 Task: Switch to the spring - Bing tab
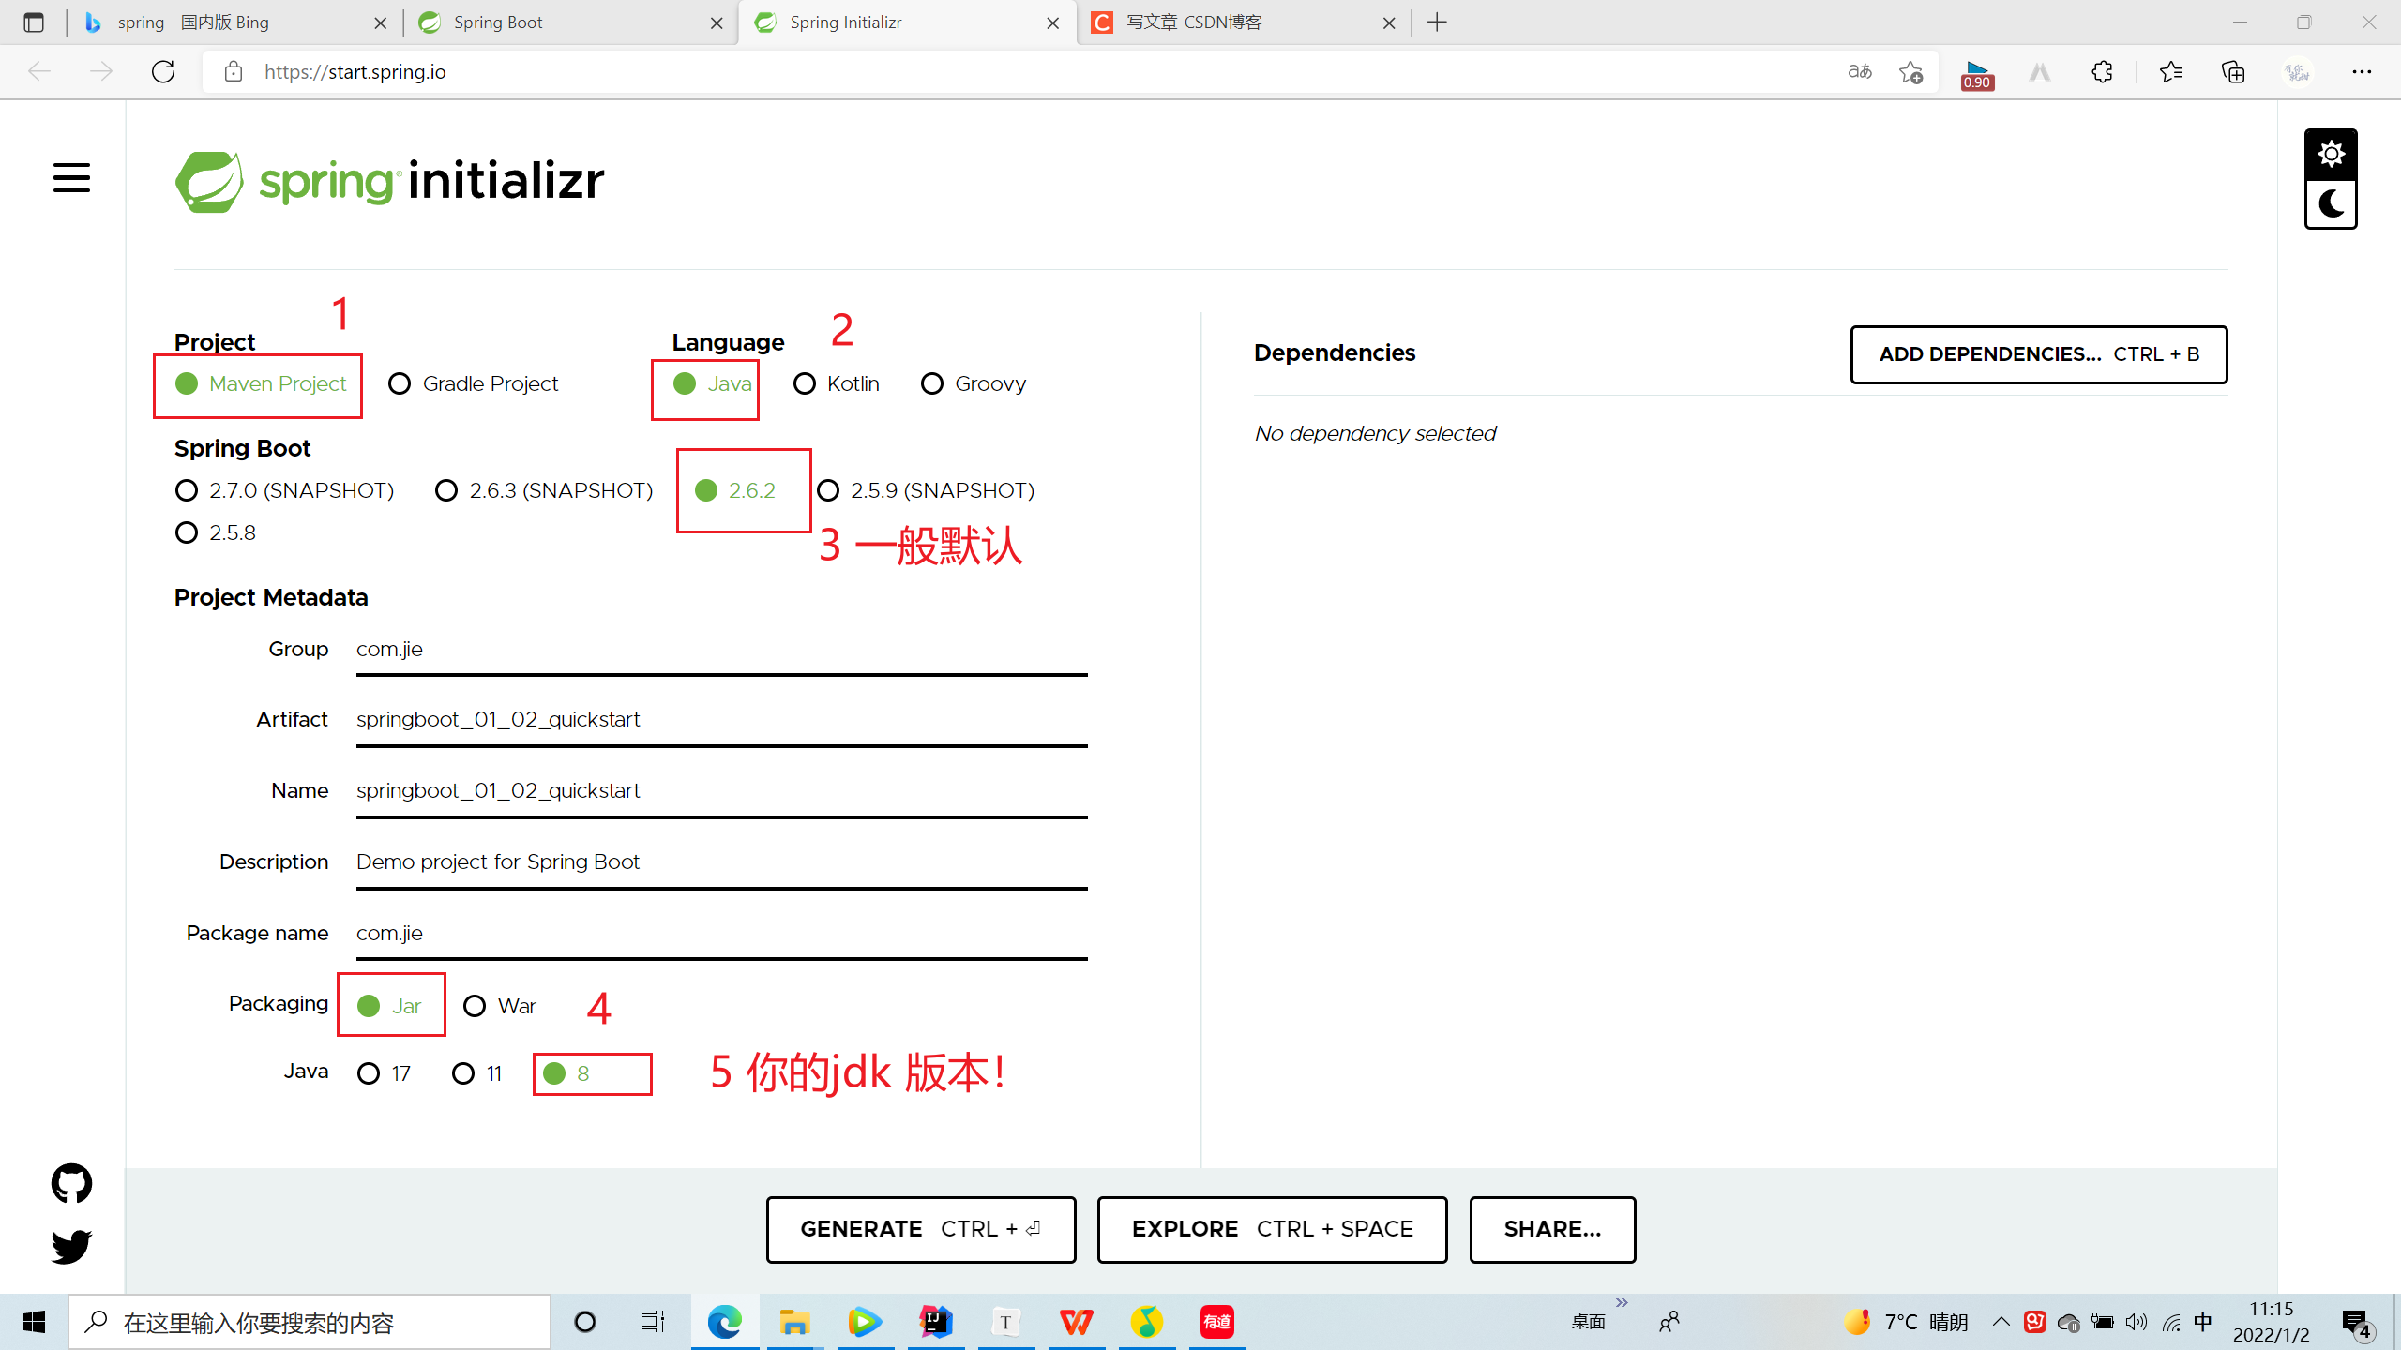[x=234, y=22]
